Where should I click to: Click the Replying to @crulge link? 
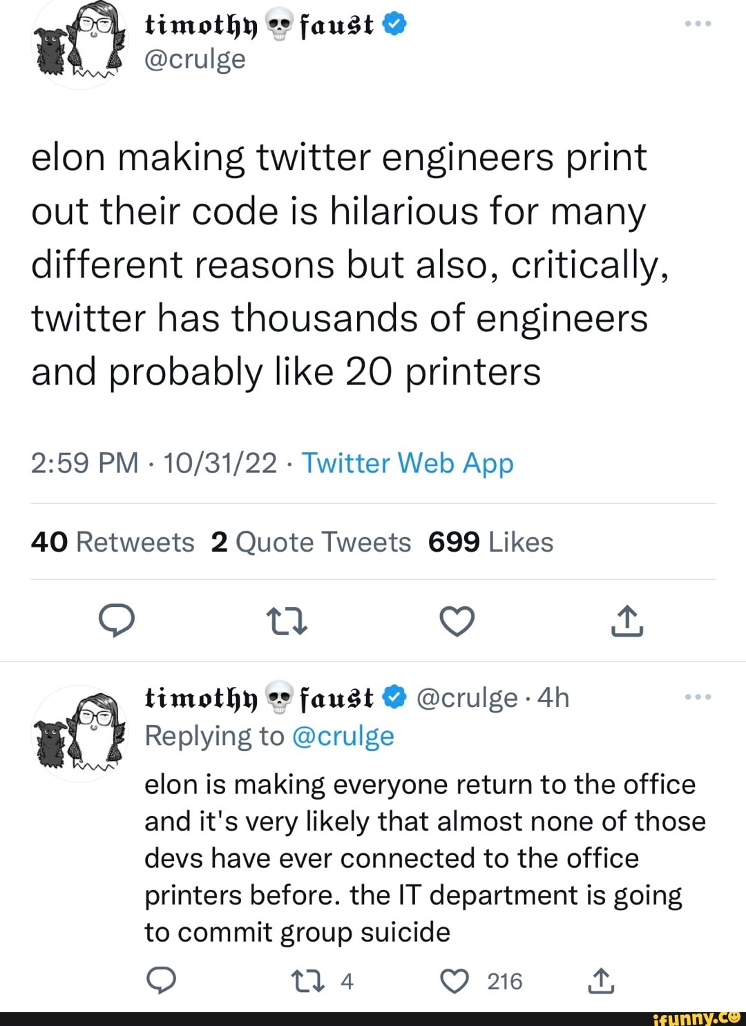tap(344, 735)
